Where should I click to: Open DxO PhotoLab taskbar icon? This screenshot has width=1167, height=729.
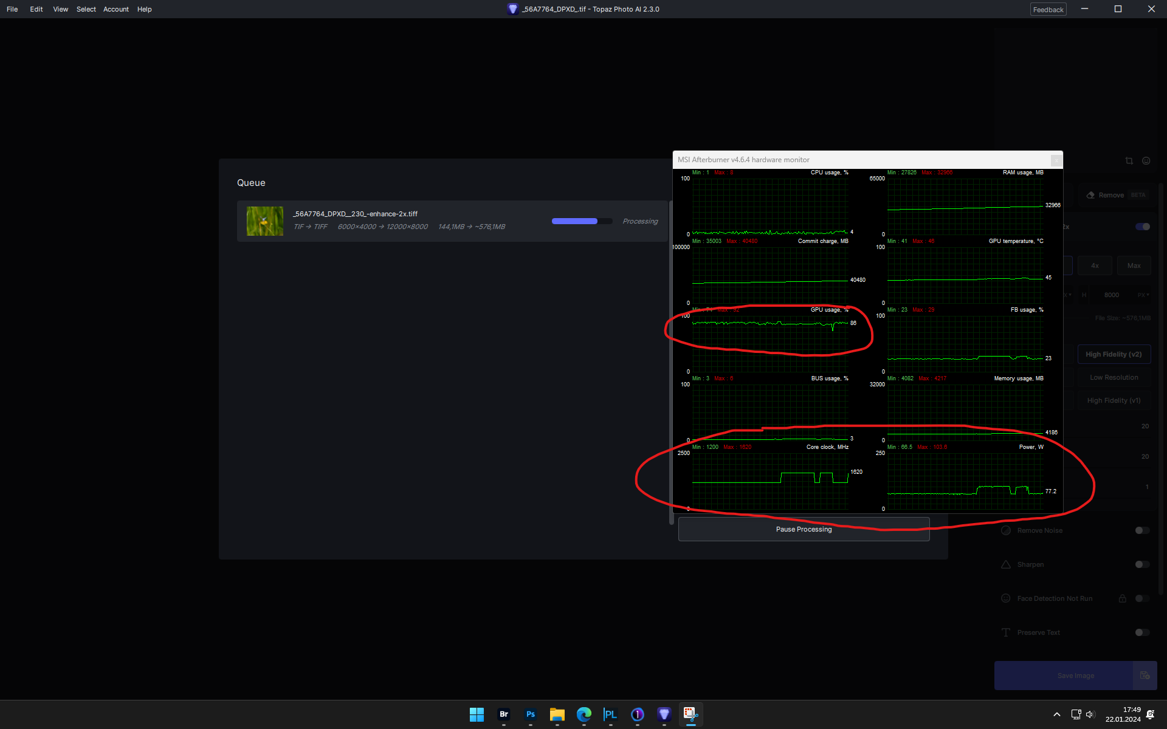point(610,714)
